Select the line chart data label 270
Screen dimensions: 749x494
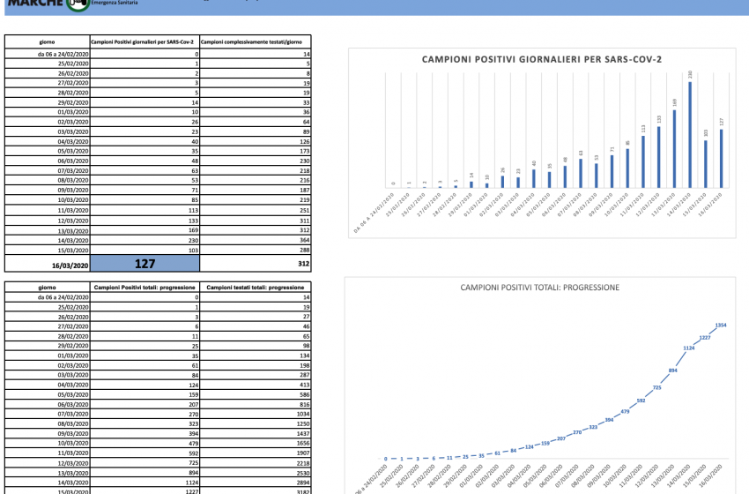point(577,432)
